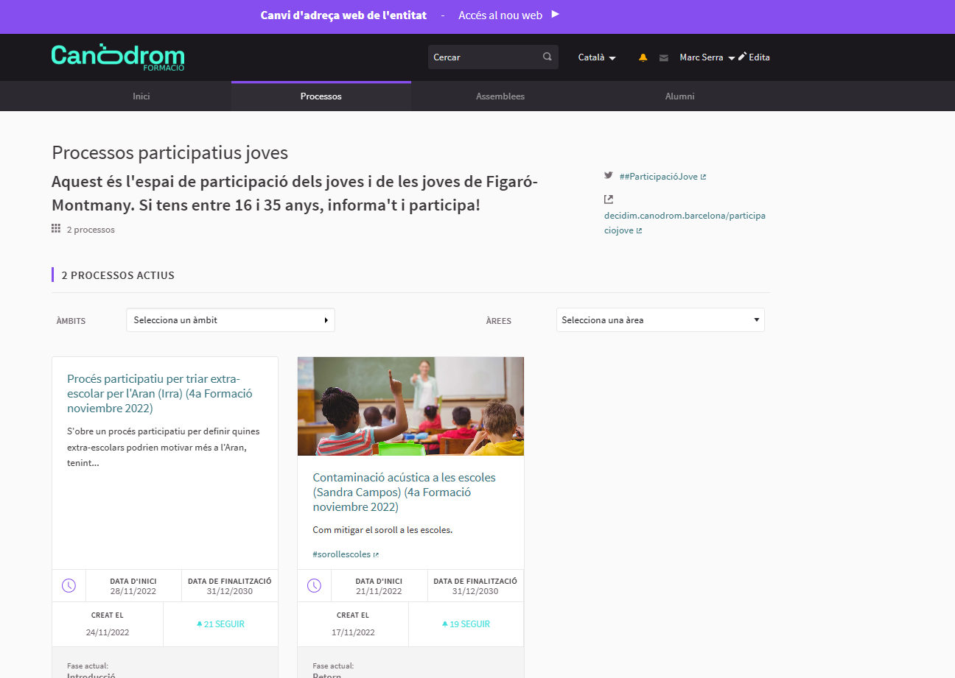Click the 21 Seguir follow button
This screenshot has width=955, height=678.
coord(220,624)
